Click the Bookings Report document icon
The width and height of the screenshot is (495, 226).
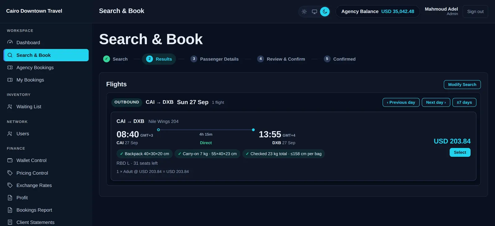(x=10, y=210)
